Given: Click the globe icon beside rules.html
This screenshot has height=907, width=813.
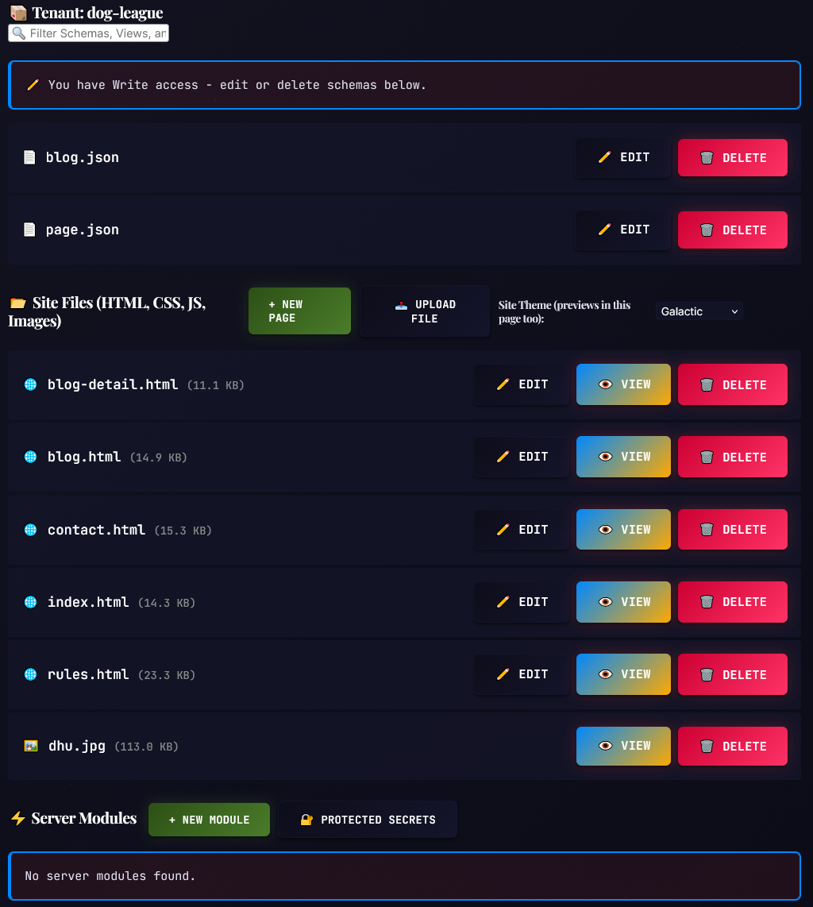Looking at the screenshot, I should coord(31,674).
